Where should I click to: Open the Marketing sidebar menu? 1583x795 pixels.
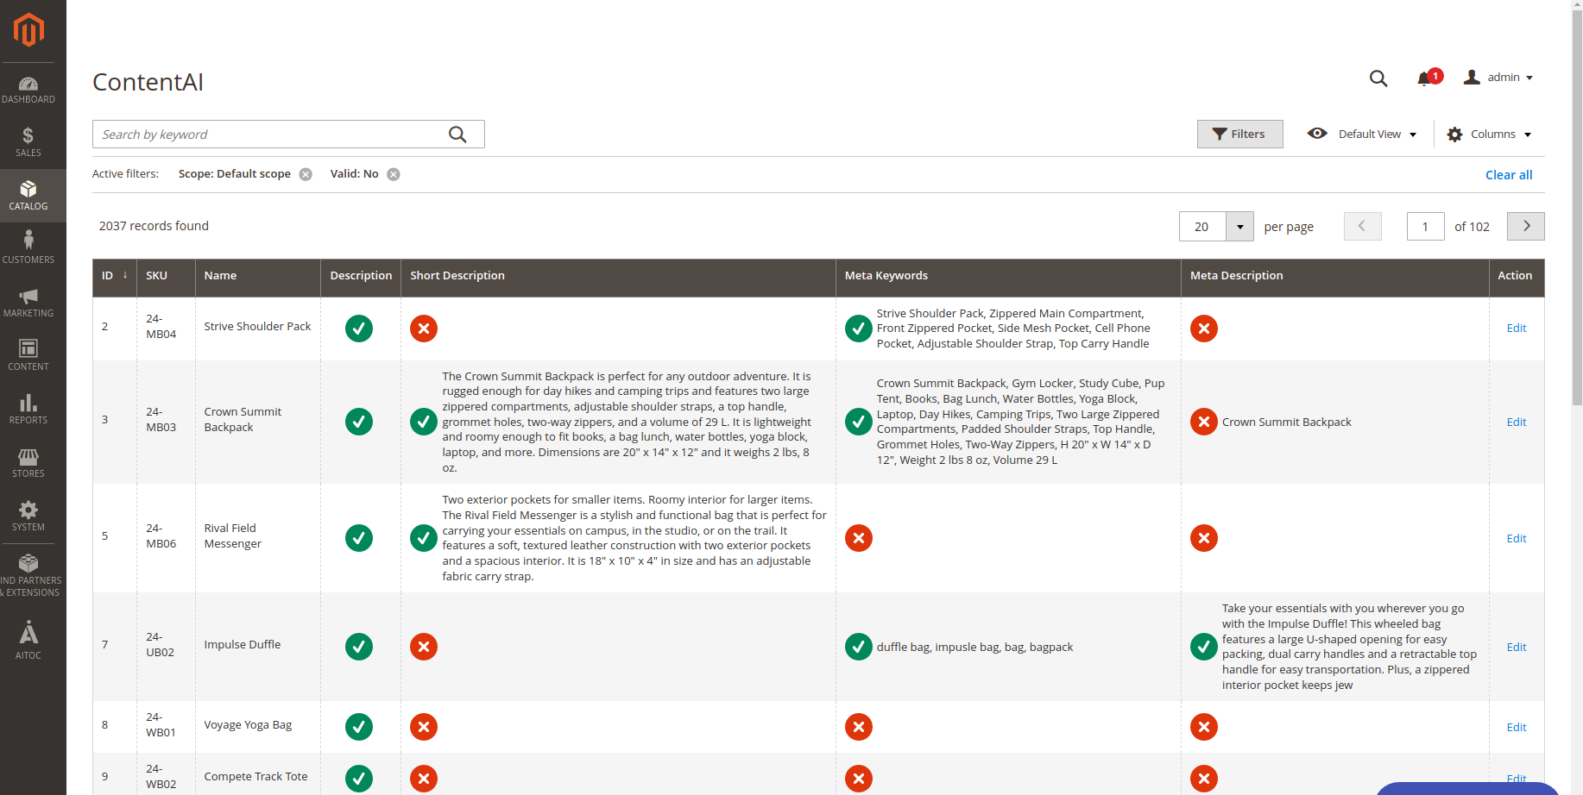[x=28, y=303]
